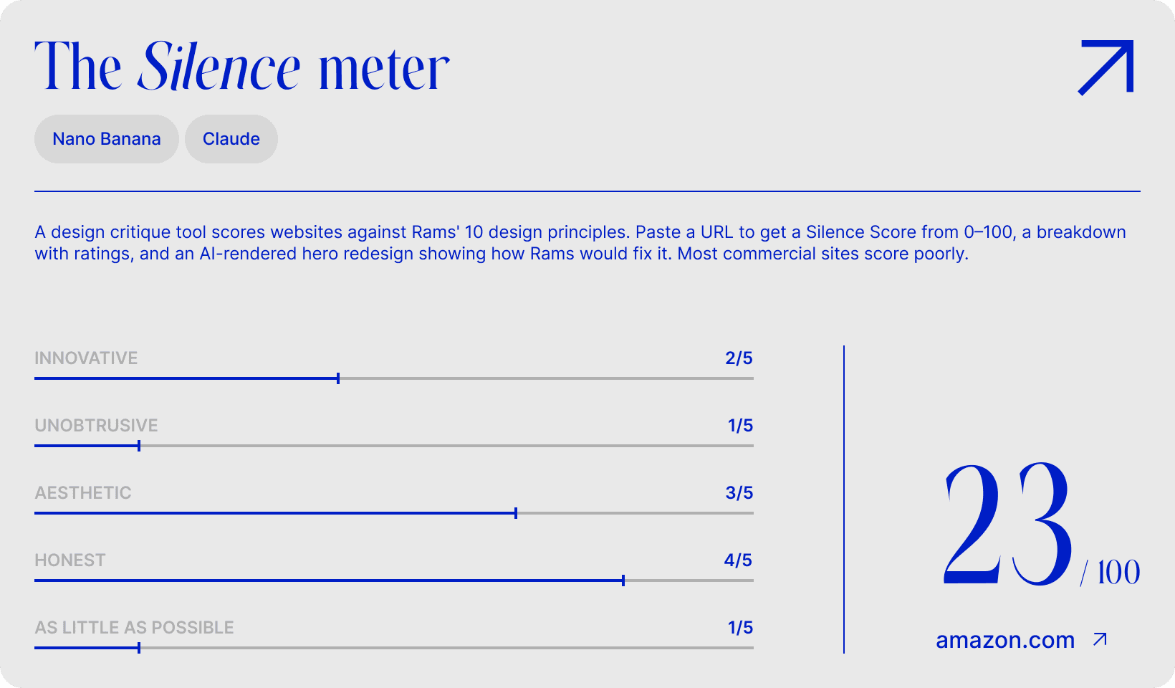Click the AESTHETIC rating text 3/5
Screen dimensions: 1175x688
click(x=739, y=492)
